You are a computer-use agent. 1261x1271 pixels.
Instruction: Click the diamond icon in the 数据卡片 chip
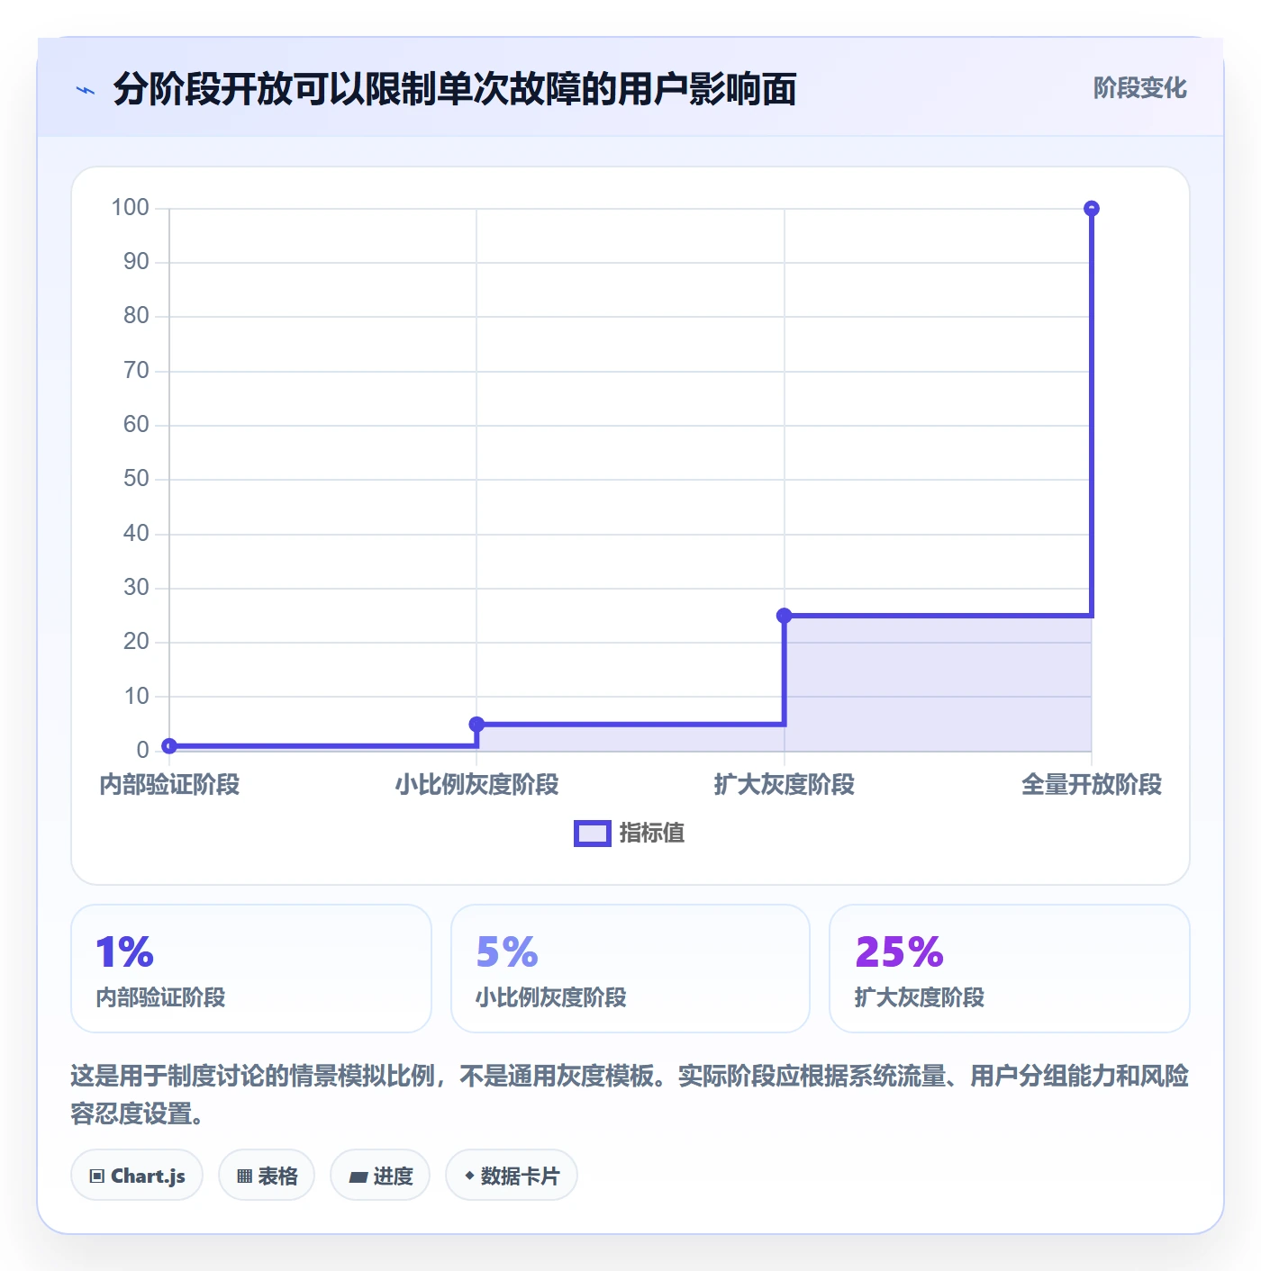tap(469, 1176)
